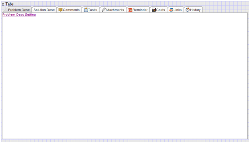Click the Comments speech bubble icon
Screen dimensions: 250x143
pyautogui.click(x=61, y=10)
